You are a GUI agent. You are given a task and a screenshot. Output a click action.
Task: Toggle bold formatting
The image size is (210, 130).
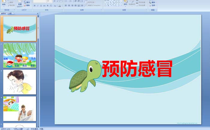[35, 6]
